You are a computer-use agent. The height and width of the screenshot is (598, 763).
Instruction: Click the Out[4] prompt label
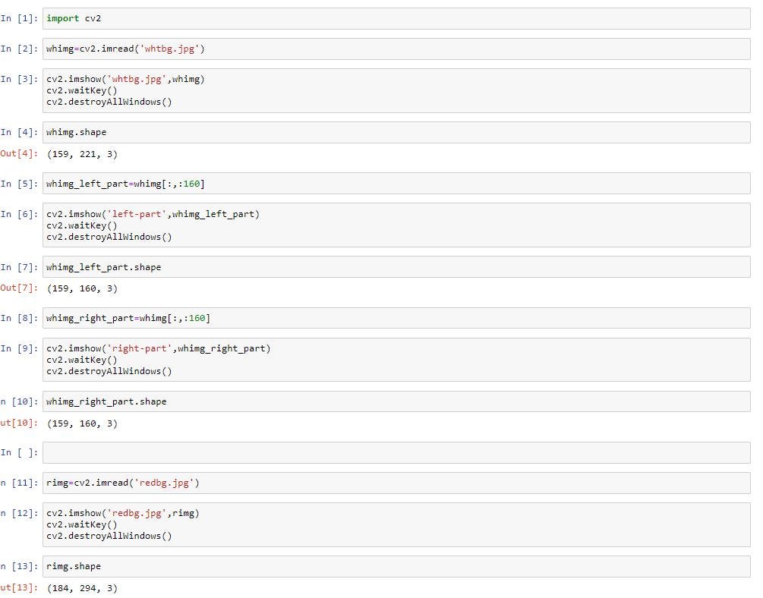19,154
